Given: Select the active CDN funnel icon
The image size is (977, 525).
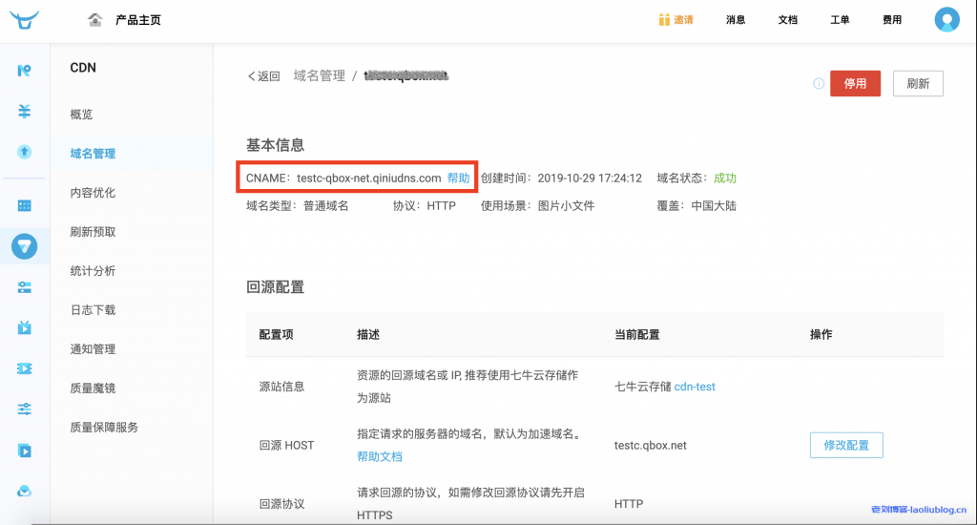Looking at the screenshot, I should (25, 246).
